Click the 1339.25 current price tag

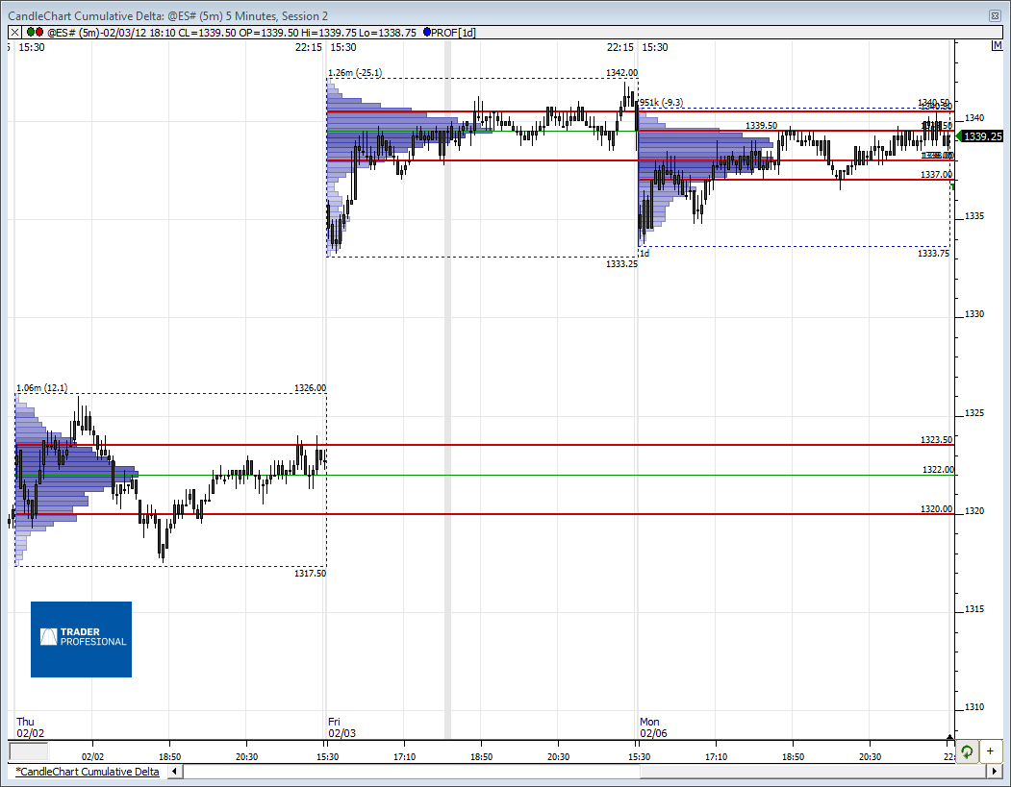coord(983,136)
